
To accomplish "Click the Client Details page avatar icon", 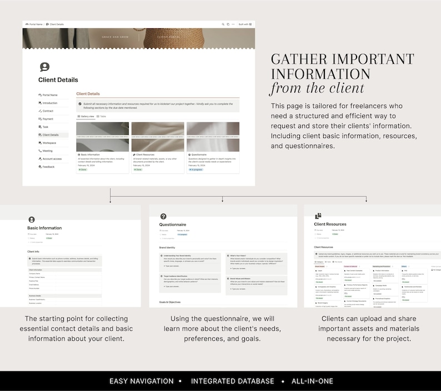I will pos(44,67).
